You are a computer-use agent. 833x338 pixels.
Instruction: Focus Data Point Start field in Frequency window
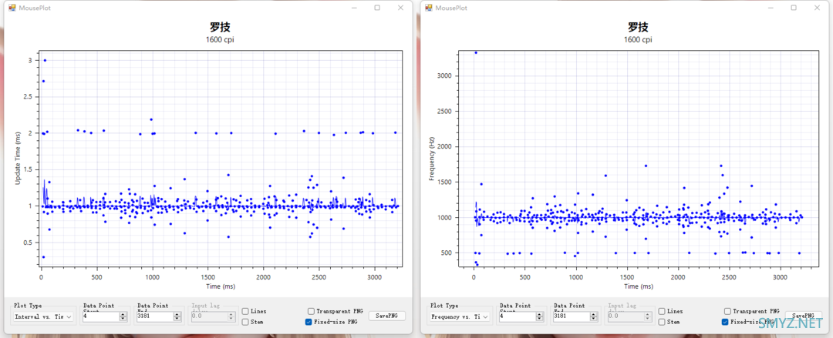pos(518,316)
